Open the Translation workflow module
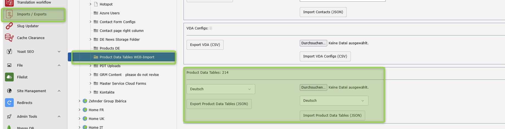 [34, 2]
